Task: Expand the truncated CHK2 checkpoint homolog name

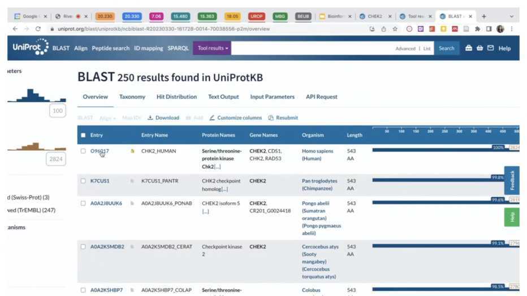Action: (224, 189)
